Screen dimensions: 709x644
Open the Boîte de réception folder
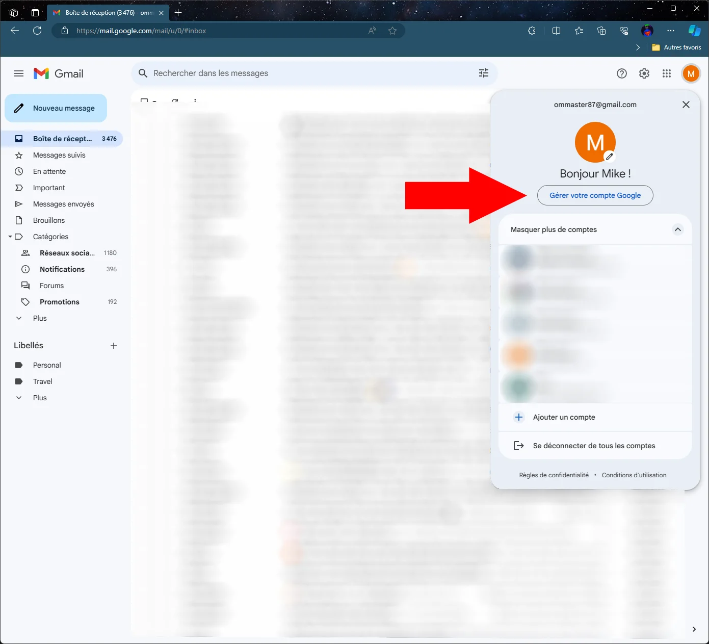[62, 139]
